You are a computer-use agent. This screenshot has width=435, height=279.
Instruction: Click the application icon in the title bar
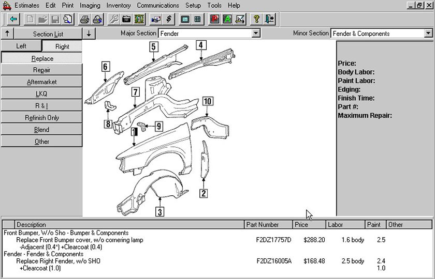coord(7,5)
